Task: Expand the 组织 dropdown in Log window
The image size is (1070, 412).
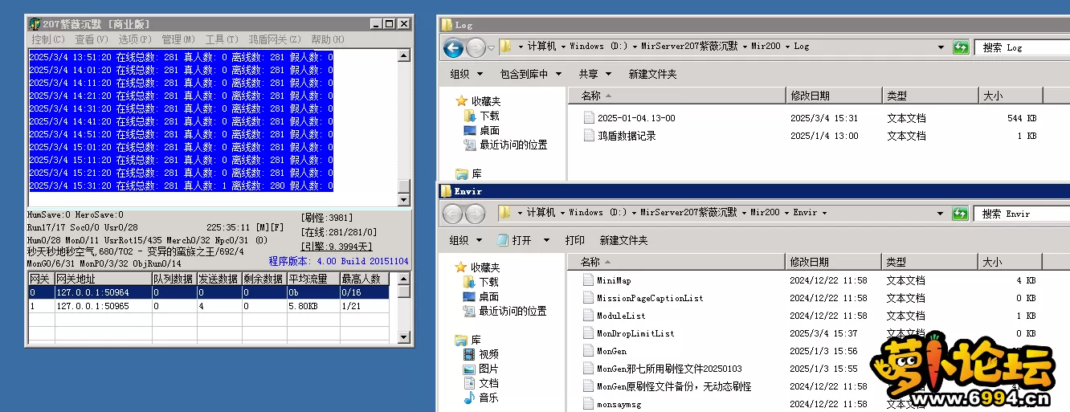Action: point(466,74)
